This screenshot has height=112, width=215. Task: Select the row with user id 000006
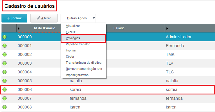tap(108, 89)
